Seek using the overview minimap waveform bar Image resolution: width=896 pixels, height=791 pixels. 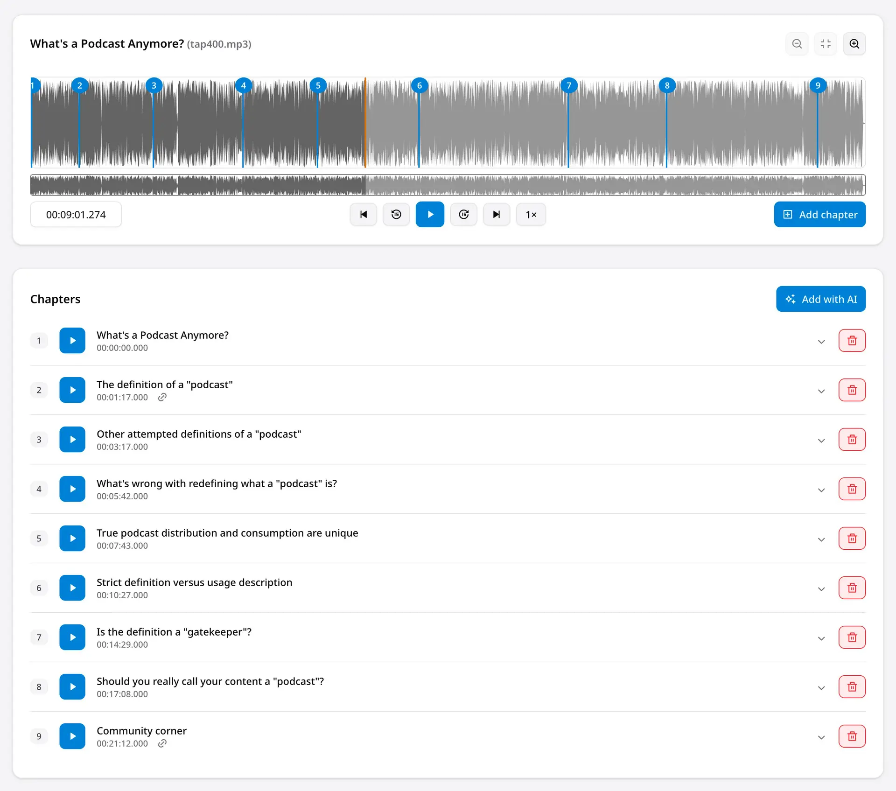tap(448, 185)
